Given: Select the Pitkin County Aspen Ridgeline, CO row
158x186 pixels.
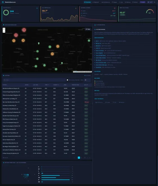Looking at the screenshot, I should click(47, 95).
